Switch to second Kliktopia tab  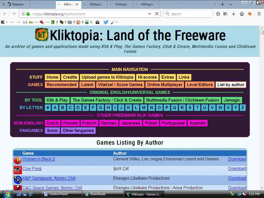point(94,4)
